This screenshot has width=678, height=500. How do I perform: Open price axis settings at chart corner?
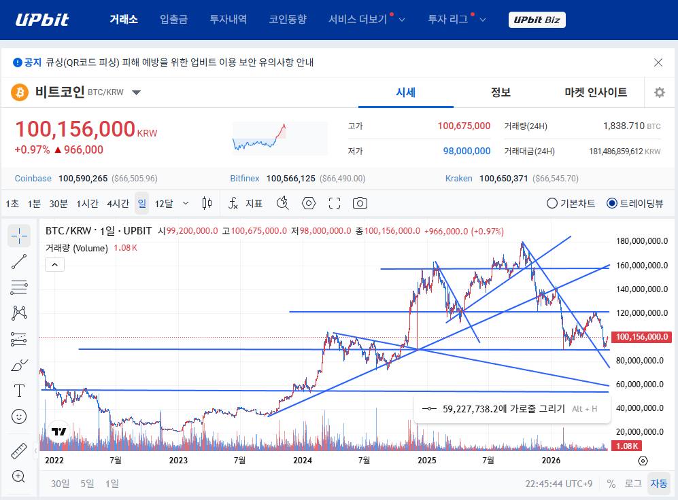click(x=643, y=461)
